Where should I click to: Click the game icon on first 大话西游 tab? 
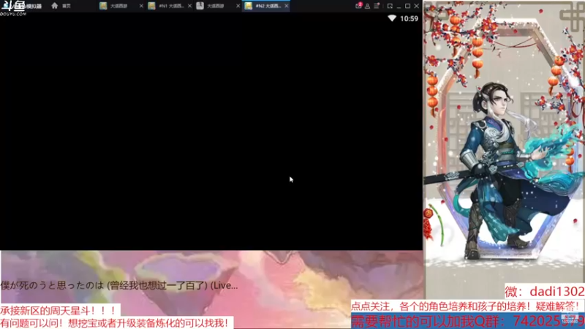[103, 6]
